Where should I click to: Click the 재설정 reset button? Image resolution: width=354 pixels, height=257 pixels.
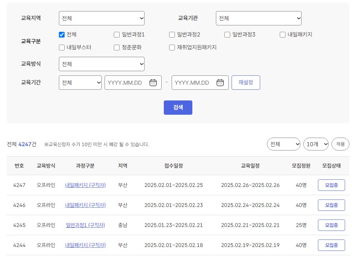point(246,83)
